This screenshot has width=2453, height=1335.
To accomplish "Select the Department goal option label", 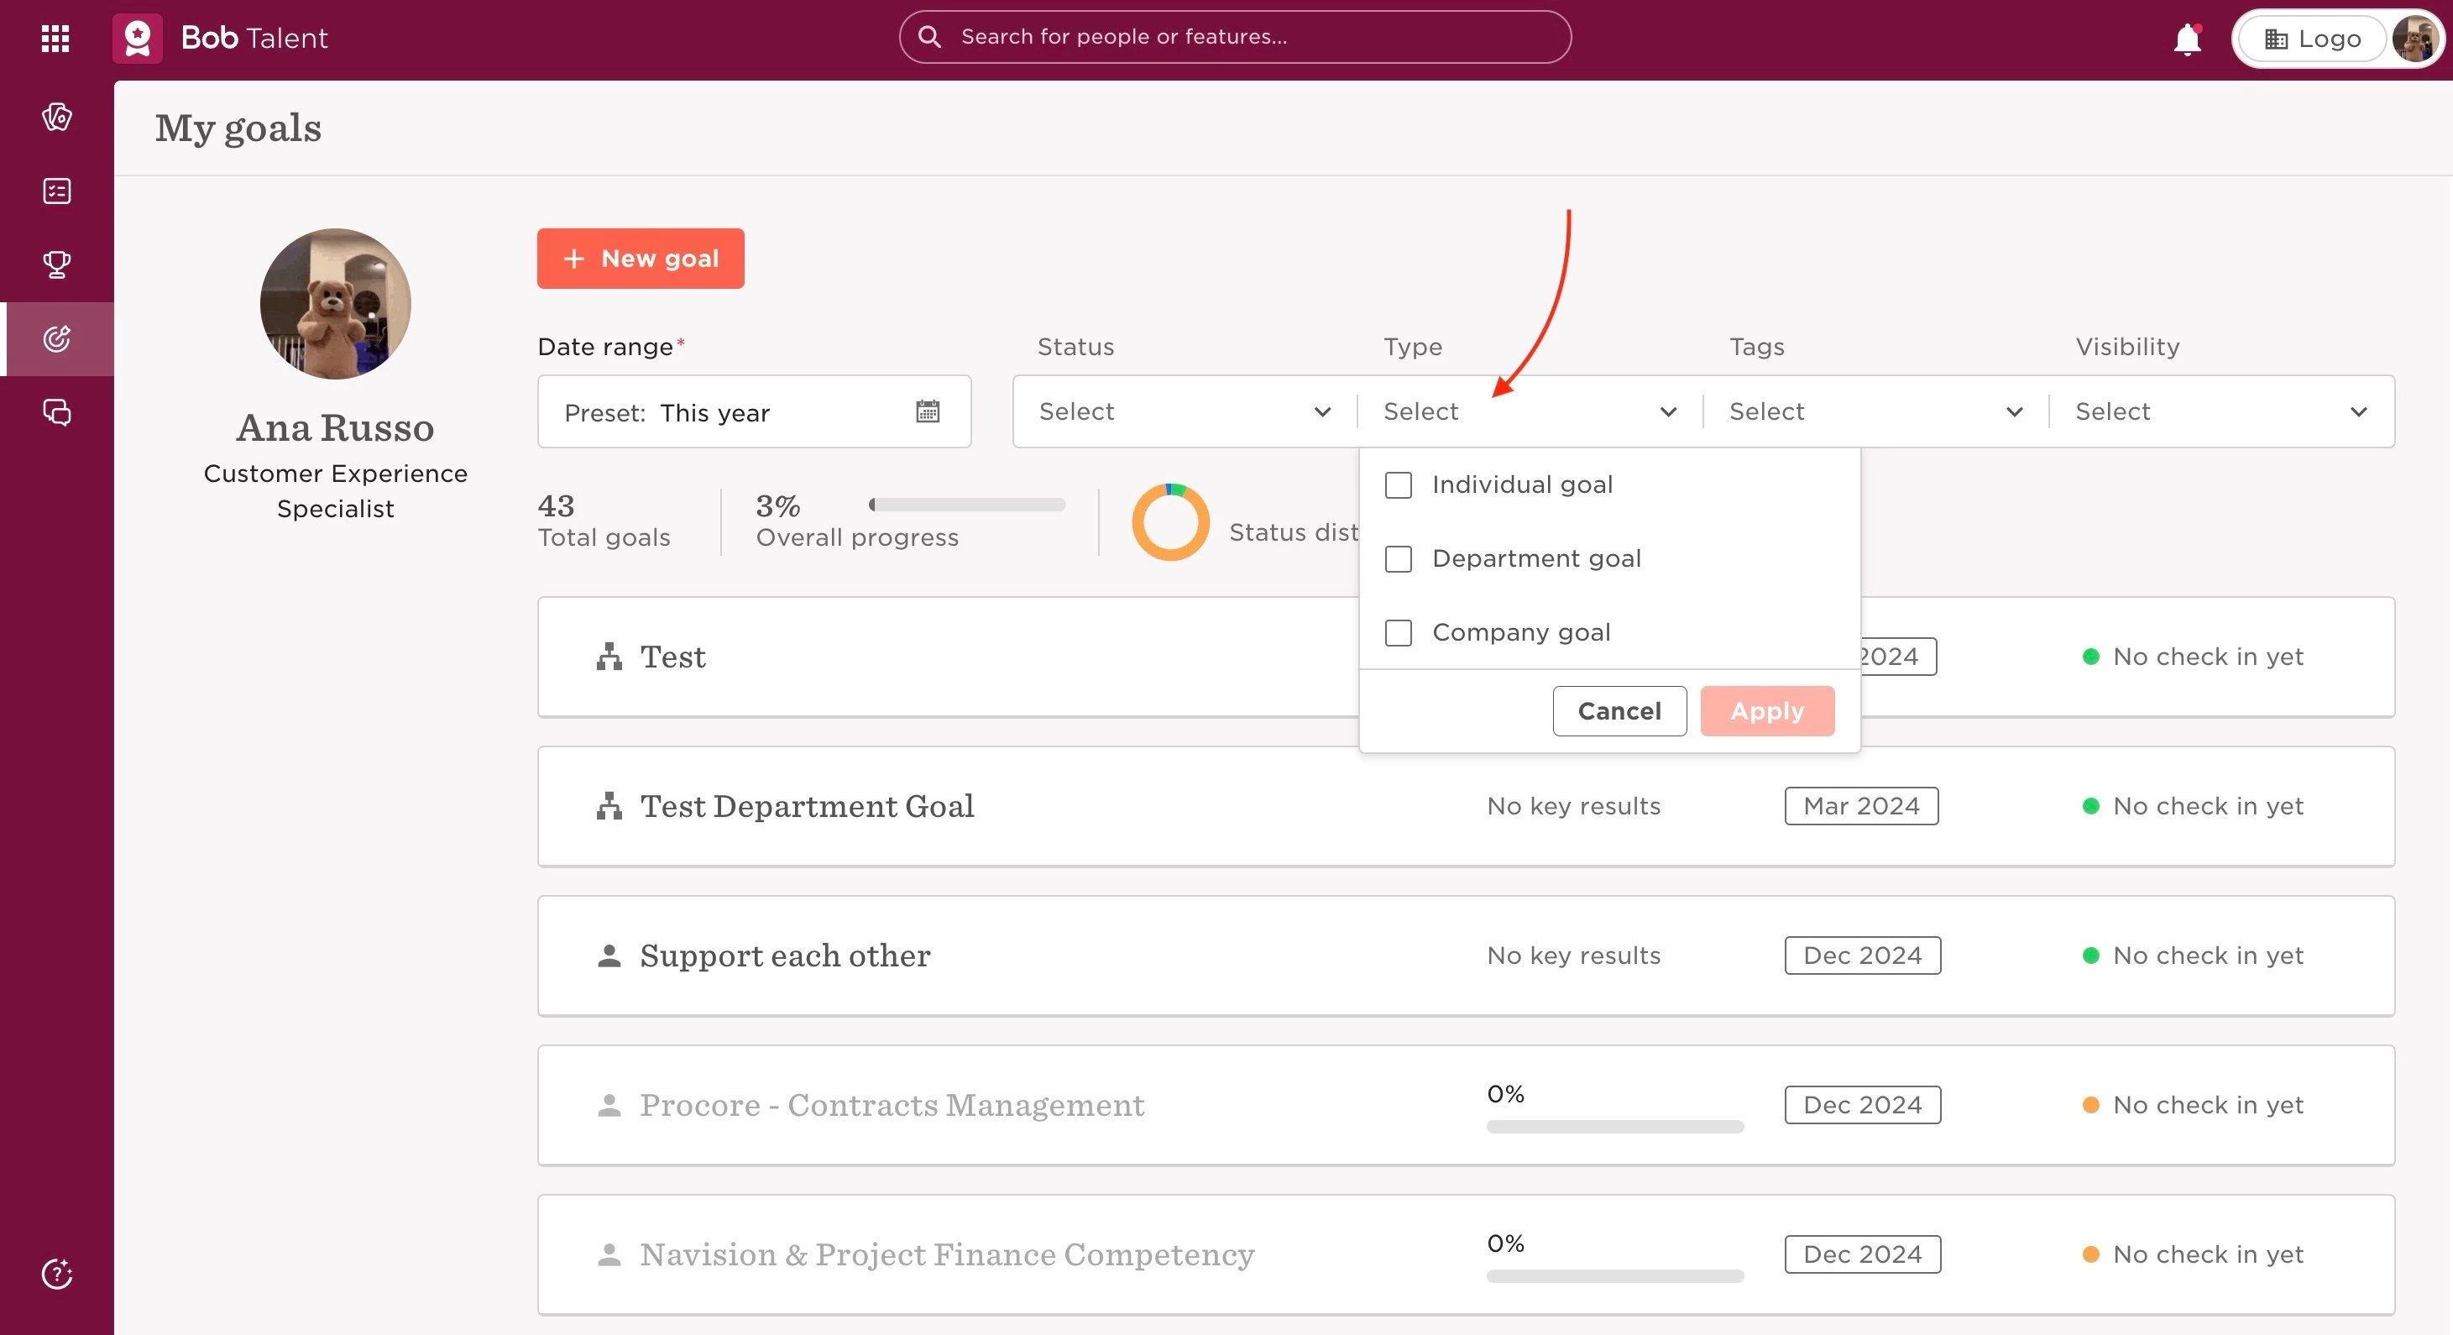I will coord(1536,559).
